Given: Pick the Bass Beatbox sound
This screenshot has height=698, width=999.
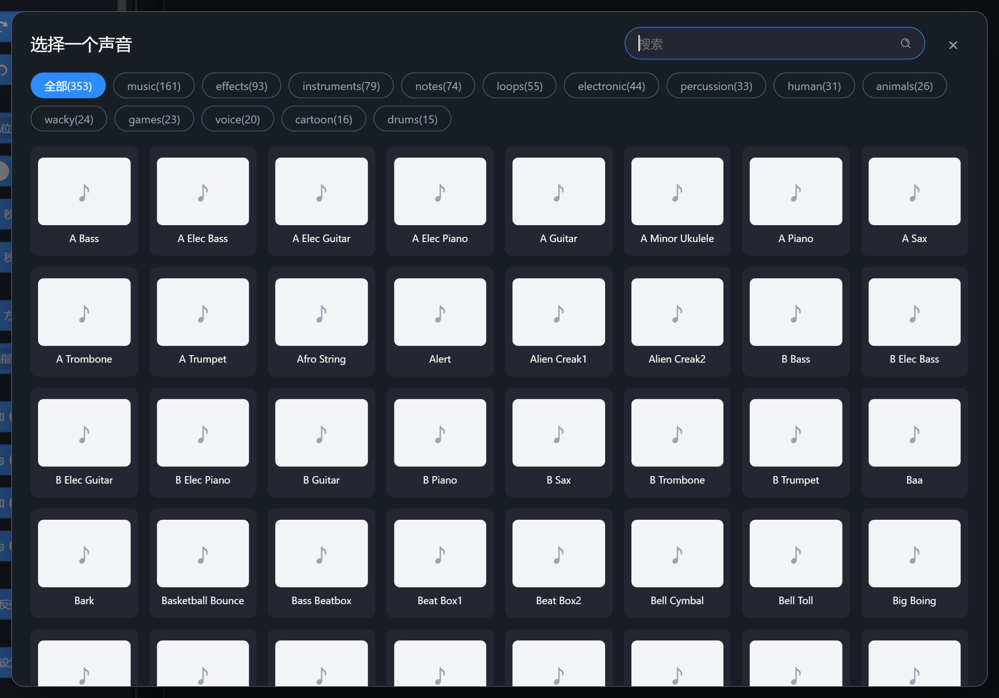Looking at the screenshot, I should point(322,563).
